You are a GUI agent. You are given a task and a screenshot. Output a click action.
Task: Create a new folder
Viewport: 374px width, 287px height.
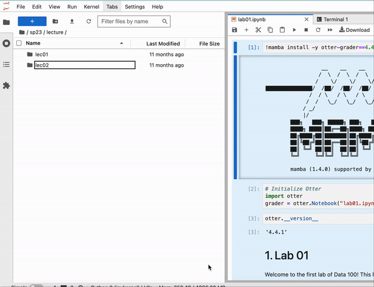click(55, 21)
